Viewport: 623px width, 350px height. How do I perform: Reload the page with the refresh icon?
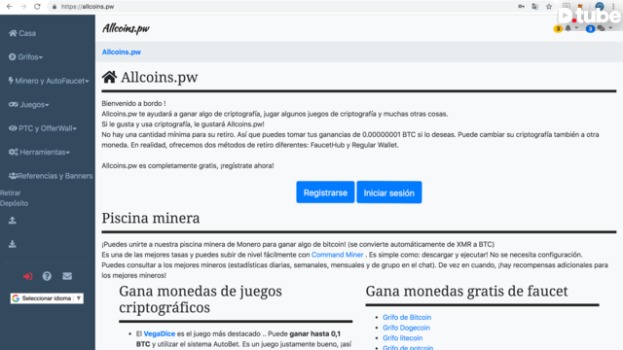37,7
